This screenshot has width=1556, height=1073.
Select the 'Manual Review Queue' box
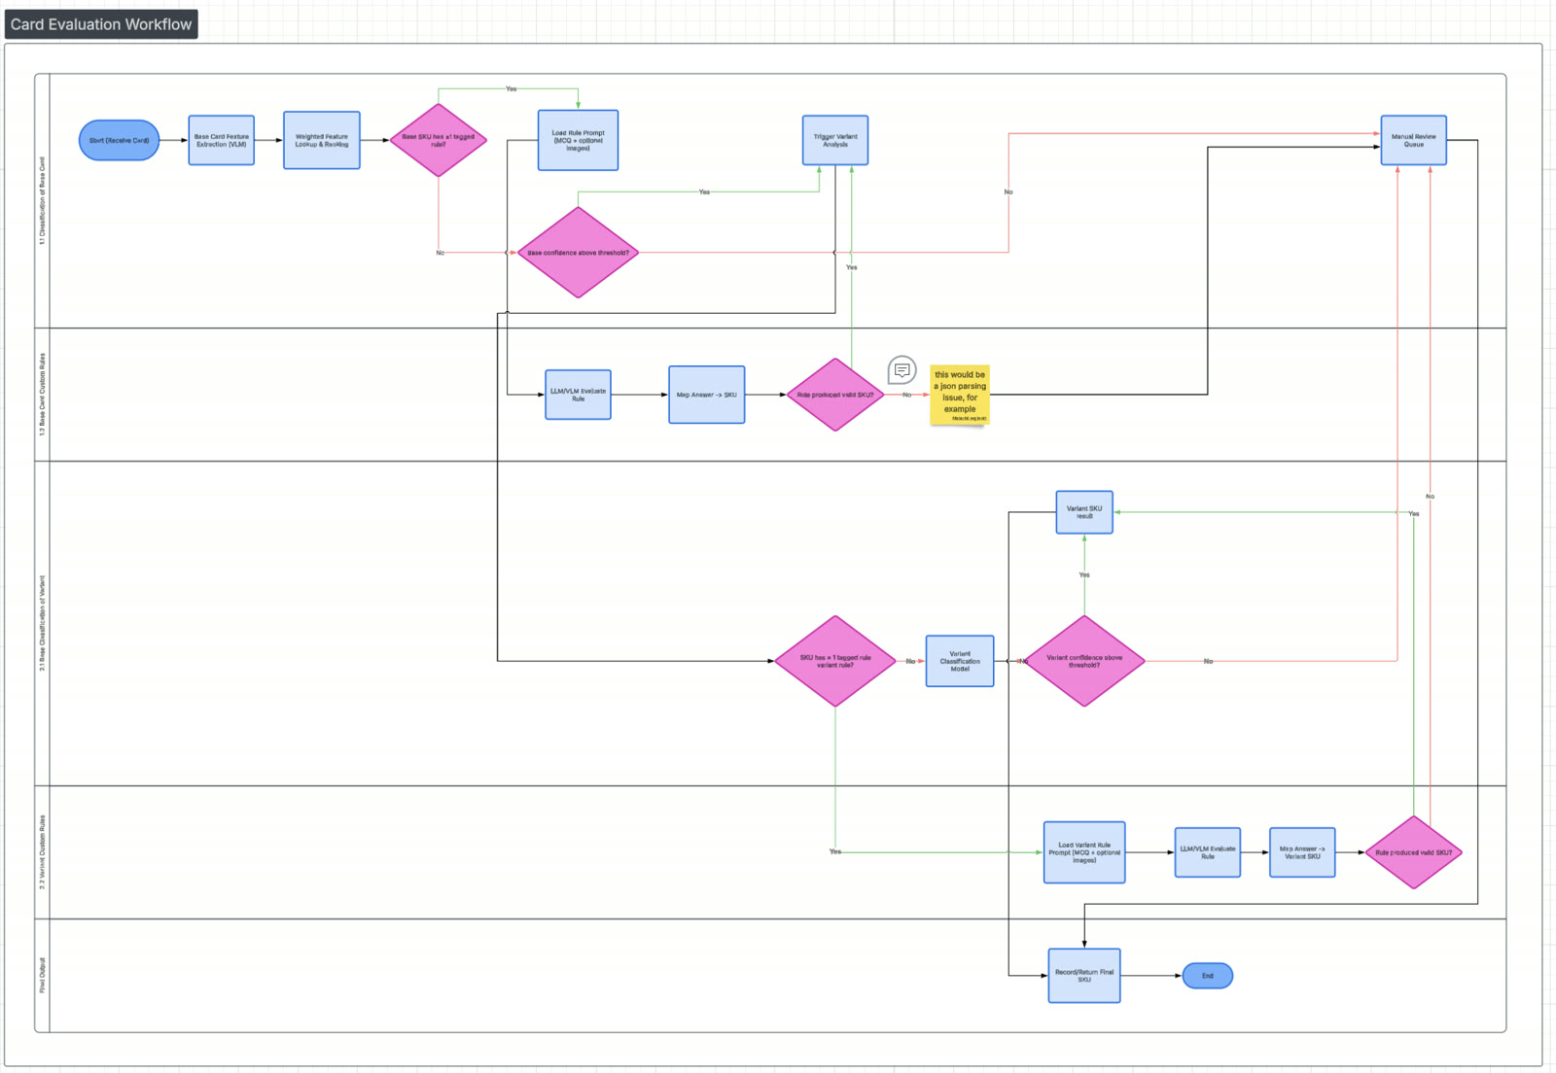point(1413,140)
